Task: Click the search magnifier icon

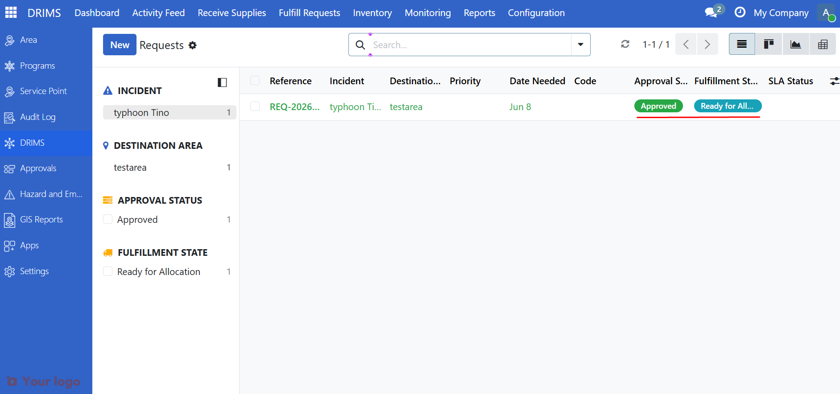Action: 360,45
